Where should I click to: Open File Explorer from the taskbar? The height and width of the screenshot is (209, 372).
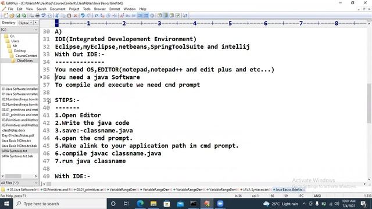(x=153, y=204)
